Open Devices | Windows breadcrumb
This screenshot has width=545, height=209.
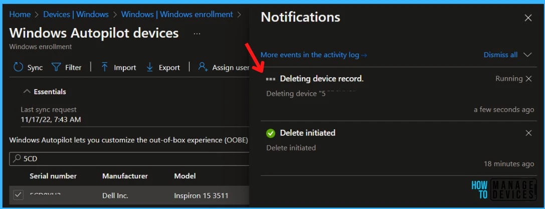click(x=76, y=14)
